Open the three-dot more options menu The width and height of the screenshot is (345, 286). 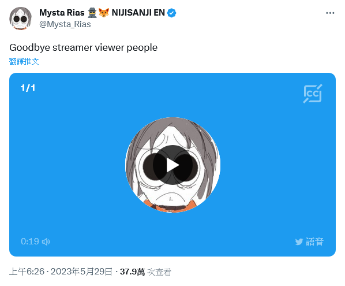tap(330, 13)
